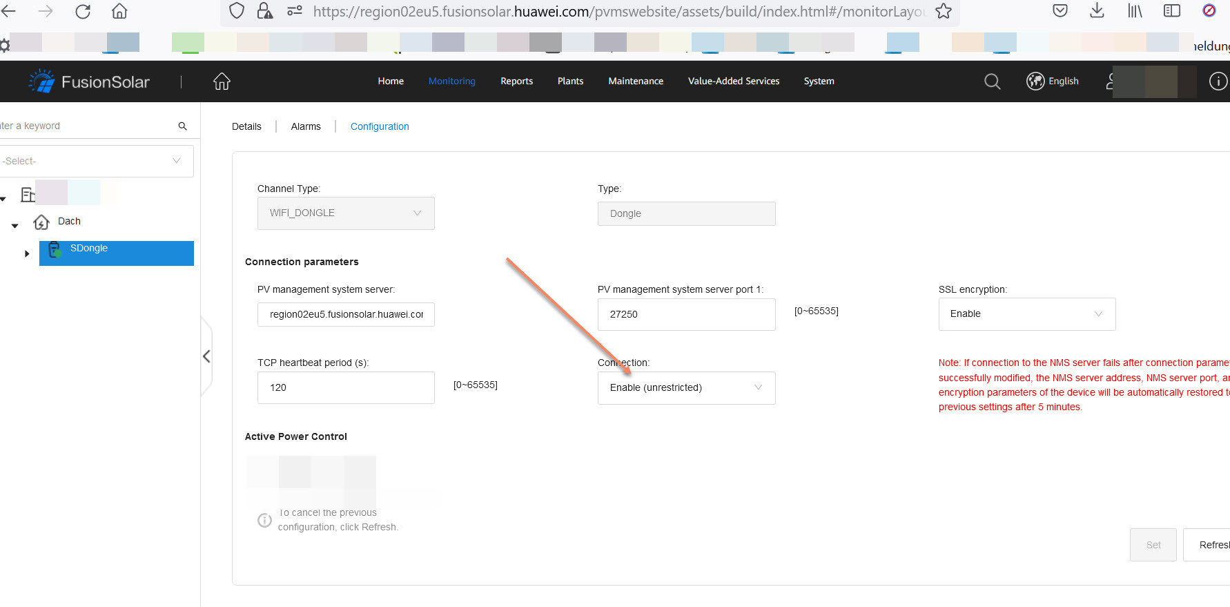Click the Dach plant house icon

click(x=41, y=222)
